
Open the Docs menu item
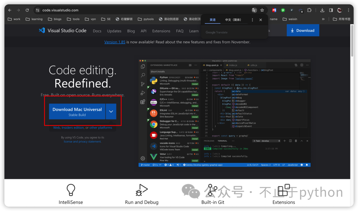97,31
